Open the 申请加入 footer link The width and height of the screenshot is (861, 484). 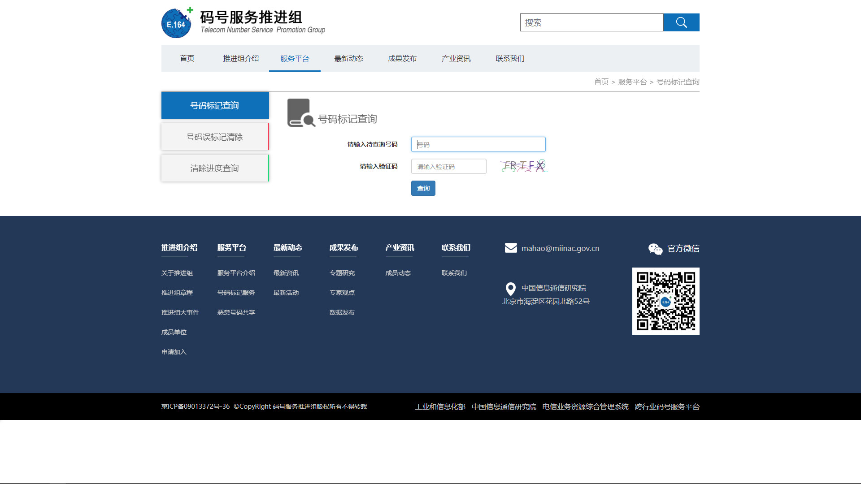pos(174,352)
